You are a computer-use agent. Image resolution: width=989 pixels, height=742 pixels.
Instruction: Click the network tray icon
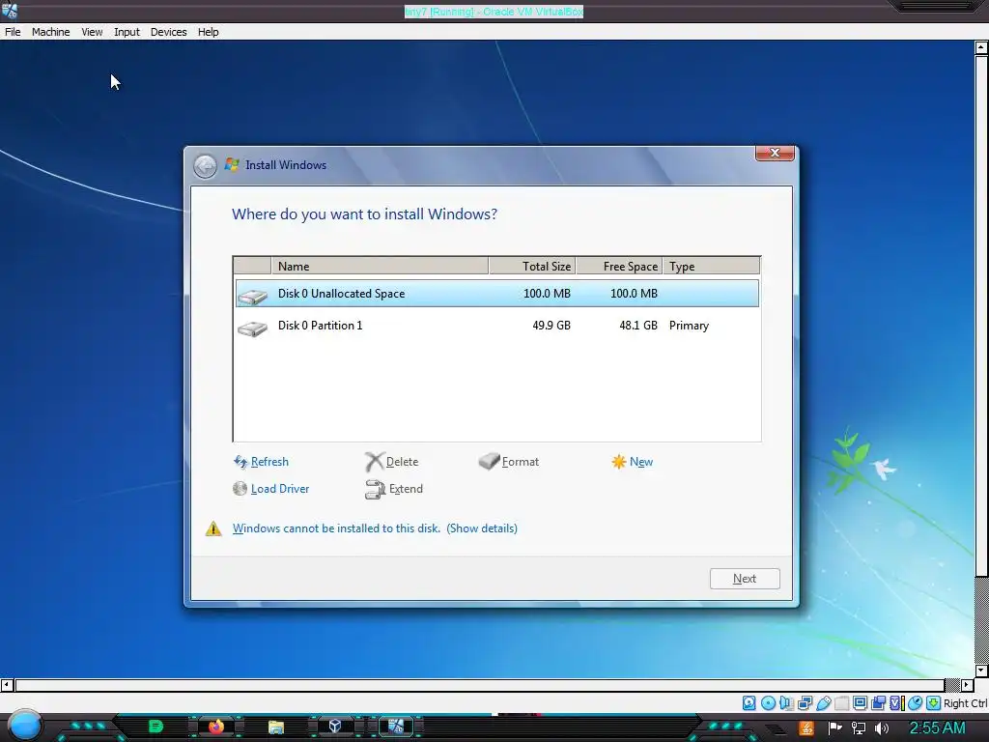coord(859,728)
